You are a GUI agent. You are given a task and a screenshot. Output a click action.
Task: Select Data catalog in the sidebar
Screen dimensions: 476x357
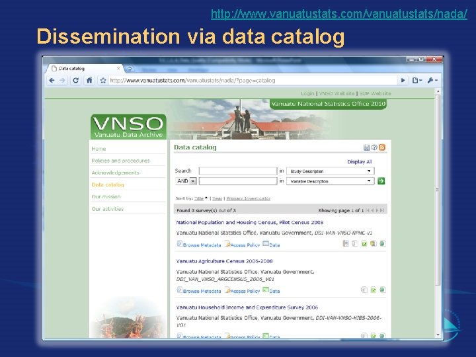click(108, 184)
